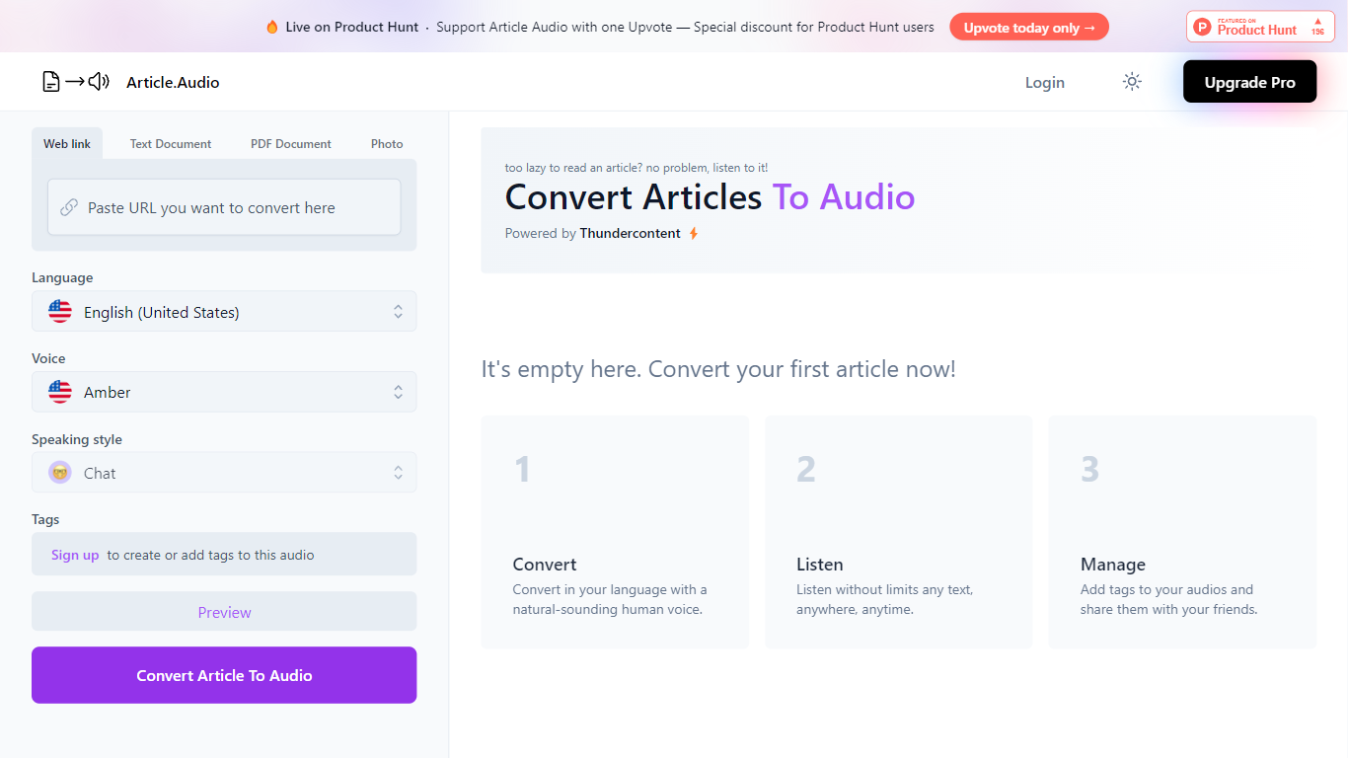Click the US flag icon beside Amber voice
The width and height of the screenshot is (1348, 758).
tap(60, 392)
